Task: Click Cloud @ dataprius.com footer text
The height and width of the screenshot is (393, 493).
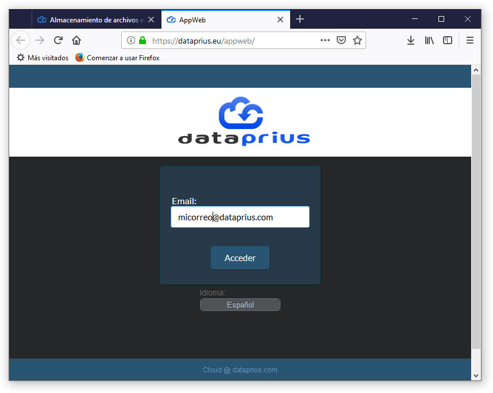Action: coord(240,370)
